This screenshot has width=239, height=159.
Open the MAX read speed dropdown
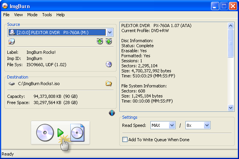point(172,125)
